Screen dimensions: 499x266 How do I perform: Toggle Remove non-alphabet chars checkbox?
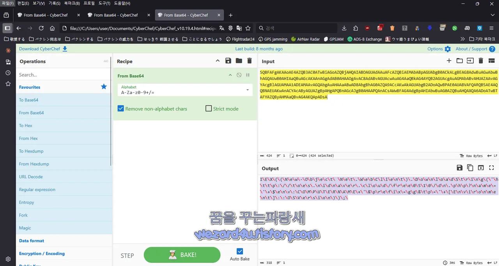pos(121,108)
